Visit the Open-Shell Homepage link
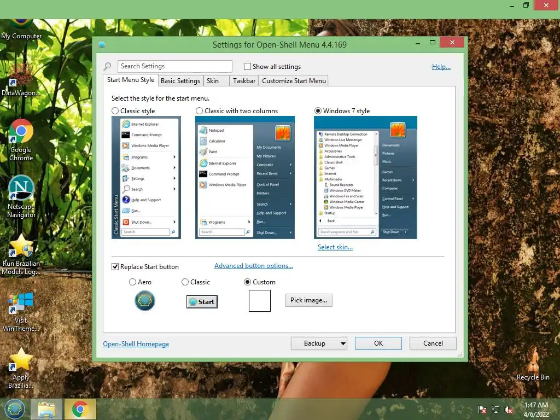This screenshot has height=420, width=560. [136, 343]
